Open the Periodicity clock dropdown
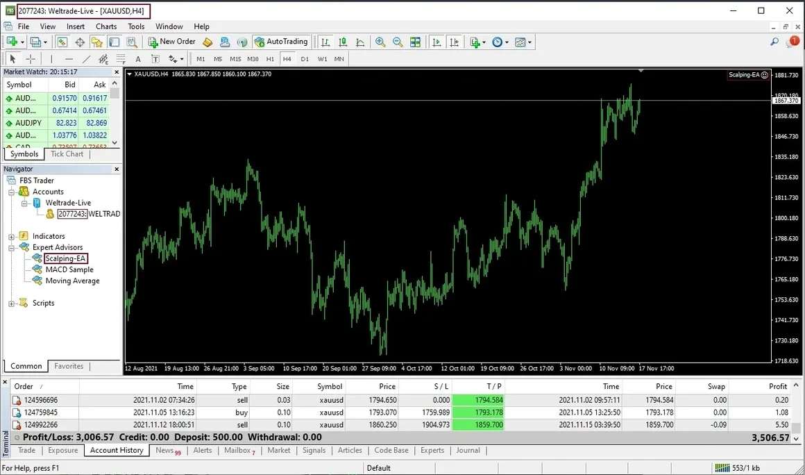Viewport: 805px width, 475px height. (500, 42)
